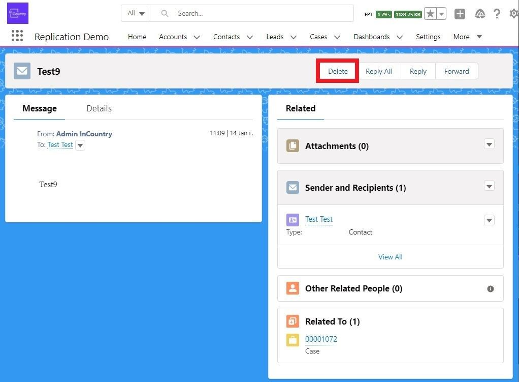Open the Test Test row action menu
The height and width of the screenshot is (382, 519).
[x=489, y=220]
